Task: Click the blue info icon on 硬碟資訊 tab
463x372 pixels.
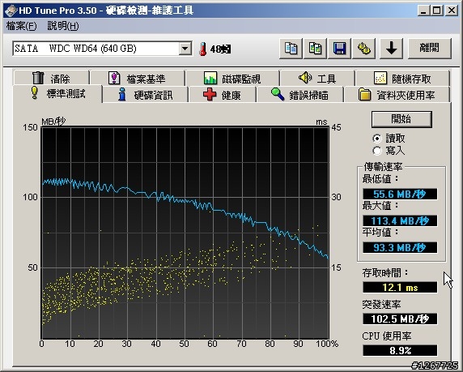Action: pos(122,95)
